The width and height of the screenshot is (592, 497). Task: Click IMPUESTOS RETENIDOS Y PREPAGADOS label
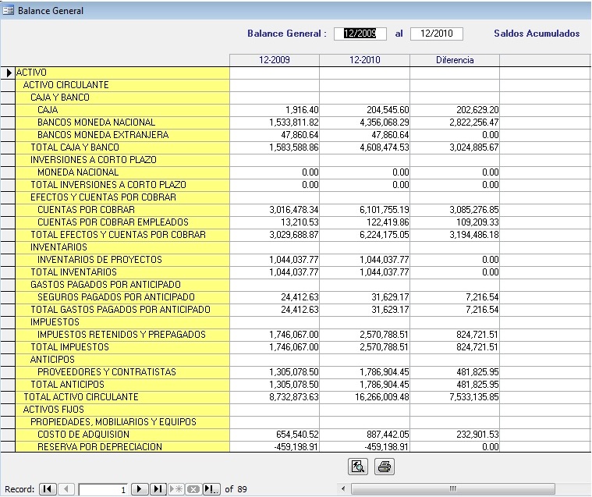121,334
